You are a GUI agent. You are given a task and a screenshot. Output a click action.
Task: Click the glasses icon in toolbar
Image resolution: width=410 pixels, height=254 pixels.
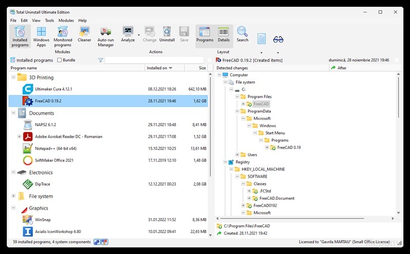click(x=278, y=39)
